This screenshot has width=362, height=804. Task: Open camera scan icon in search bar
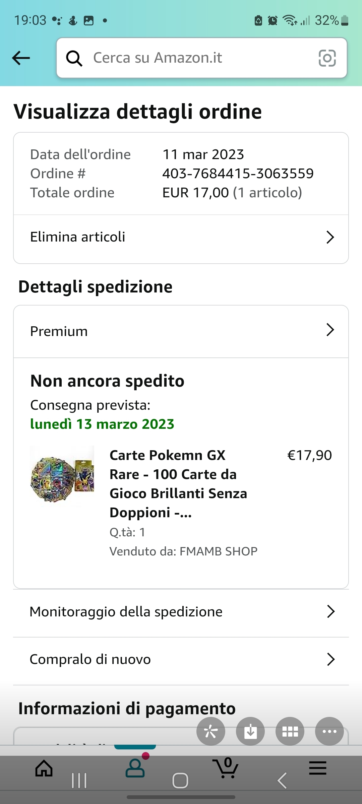click(327, 58)
